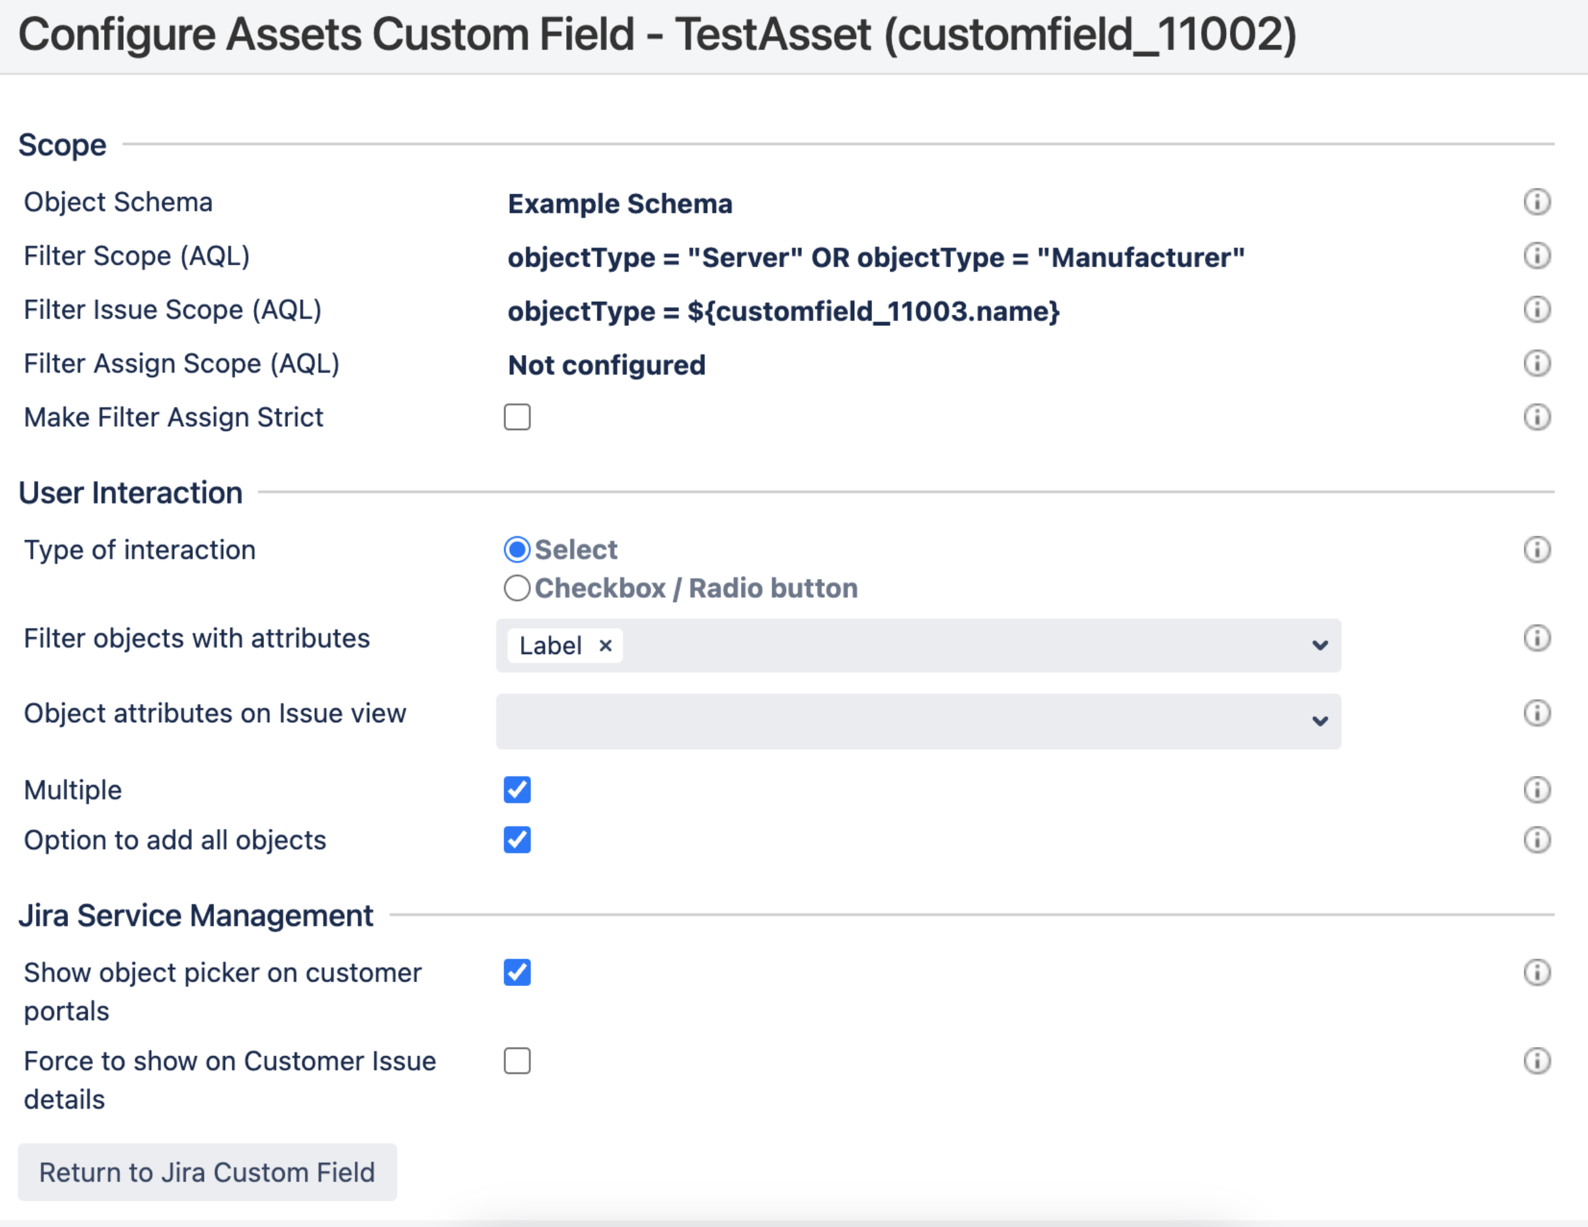1588x1227 pixels.
Task: Choose Checkbox / Radio button interaction type
Action: coord(517,589)
